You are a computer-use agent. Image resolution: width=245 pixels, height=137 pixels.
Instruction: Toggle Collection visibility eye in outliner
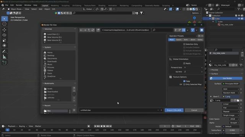[x=239, y=16]
